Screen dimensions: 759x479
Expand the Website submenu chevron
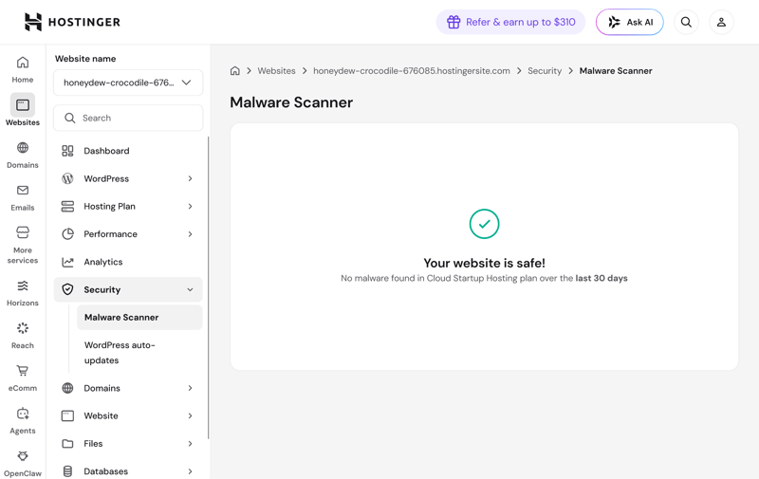[191, 415]
